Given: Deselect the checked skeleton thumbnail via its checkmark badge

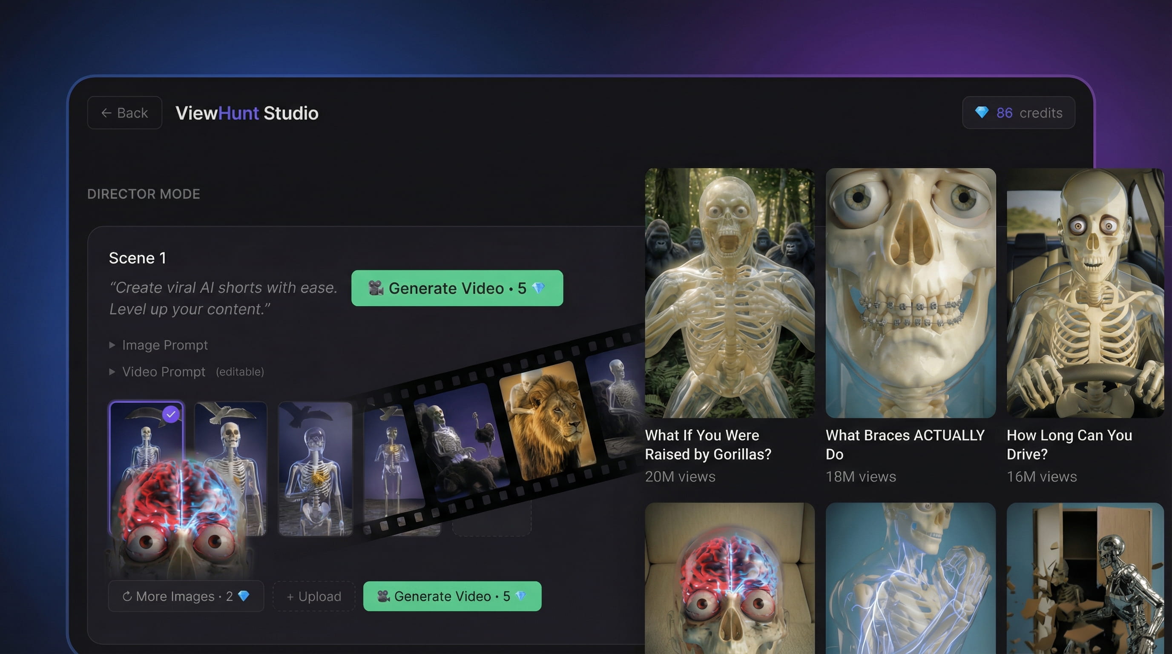Looking at the screenshot, I should point(171,414).
